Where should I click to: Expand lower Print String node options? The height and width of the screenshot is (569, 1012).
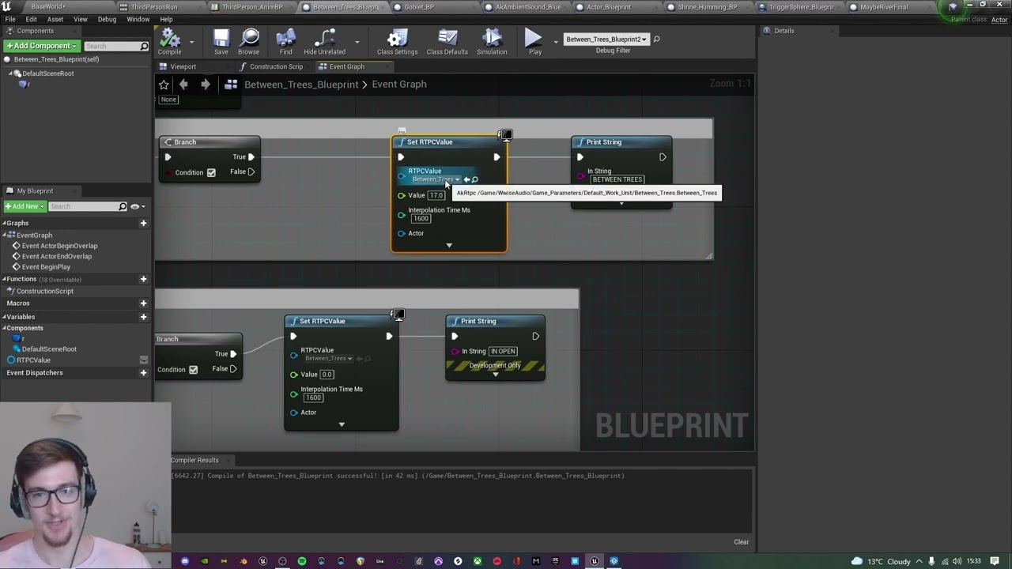coord(496,375)
